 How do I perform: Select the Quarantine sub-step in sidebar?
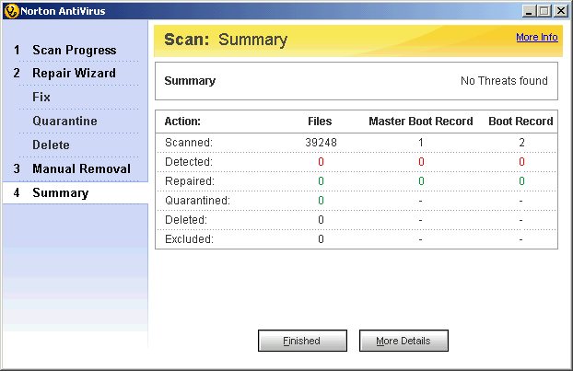(64, 121)
